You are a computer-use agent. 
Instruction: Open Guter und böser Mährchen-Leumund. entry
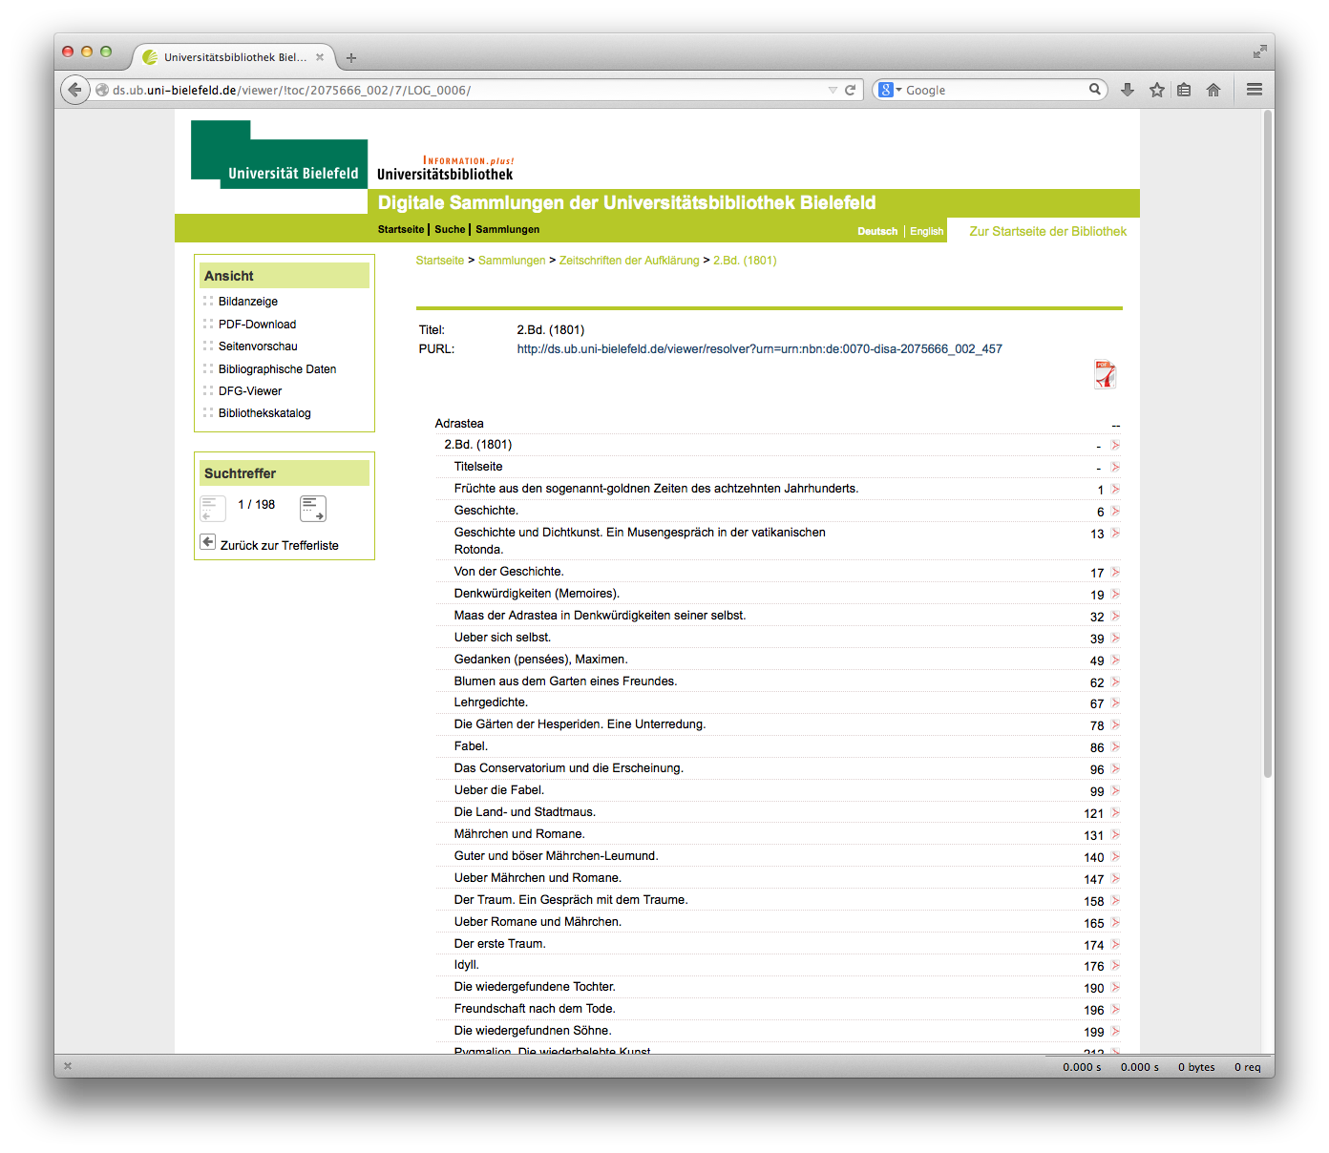(556, 856)
